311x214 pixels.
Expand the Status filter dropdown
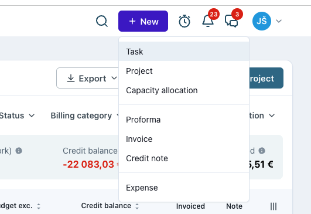(x=17, y=116)
